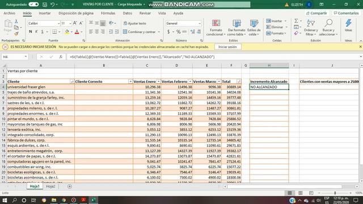Image resolution: width=363 pixels, height=204 pixels.
Task: Switch to Datos tab
Action: click(x=127, y=13)
